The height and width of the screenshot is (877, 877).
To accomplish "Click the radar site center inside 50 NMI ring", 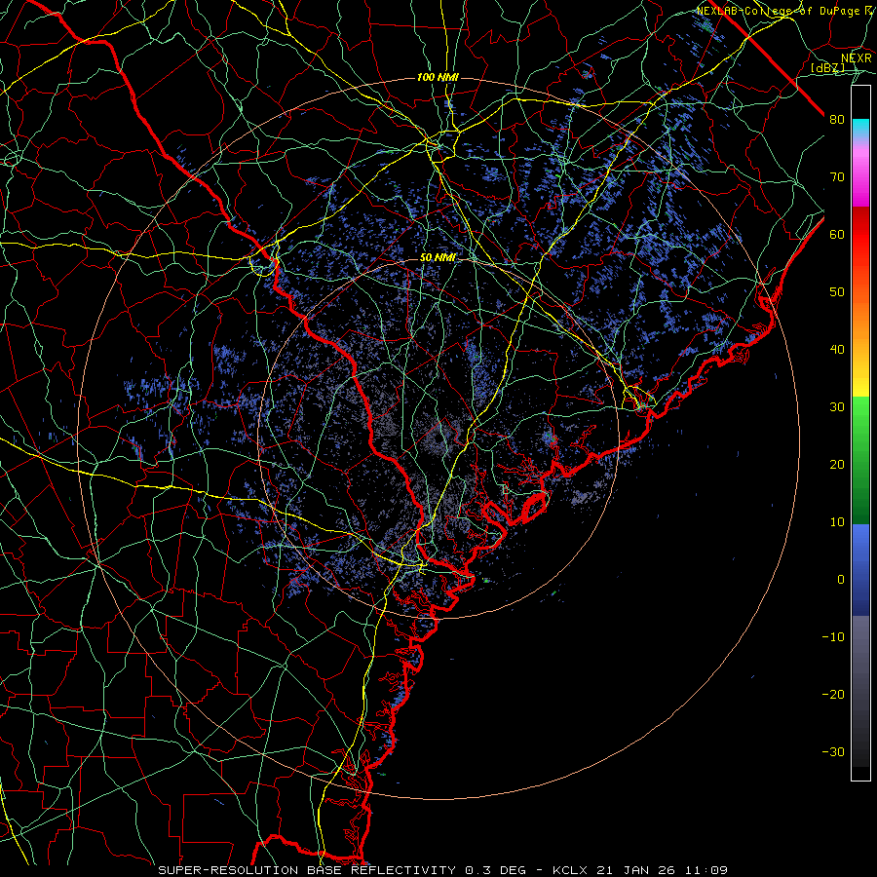I will (x=437, y=440).
